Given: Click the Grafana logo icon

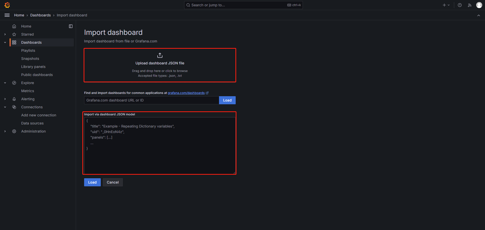Looking at the screenshot, I should (7, 5).
